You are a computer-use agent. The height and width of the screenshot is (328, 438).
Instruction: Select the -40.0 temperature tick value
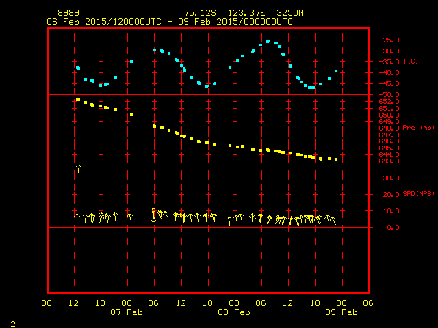[389, 73]
